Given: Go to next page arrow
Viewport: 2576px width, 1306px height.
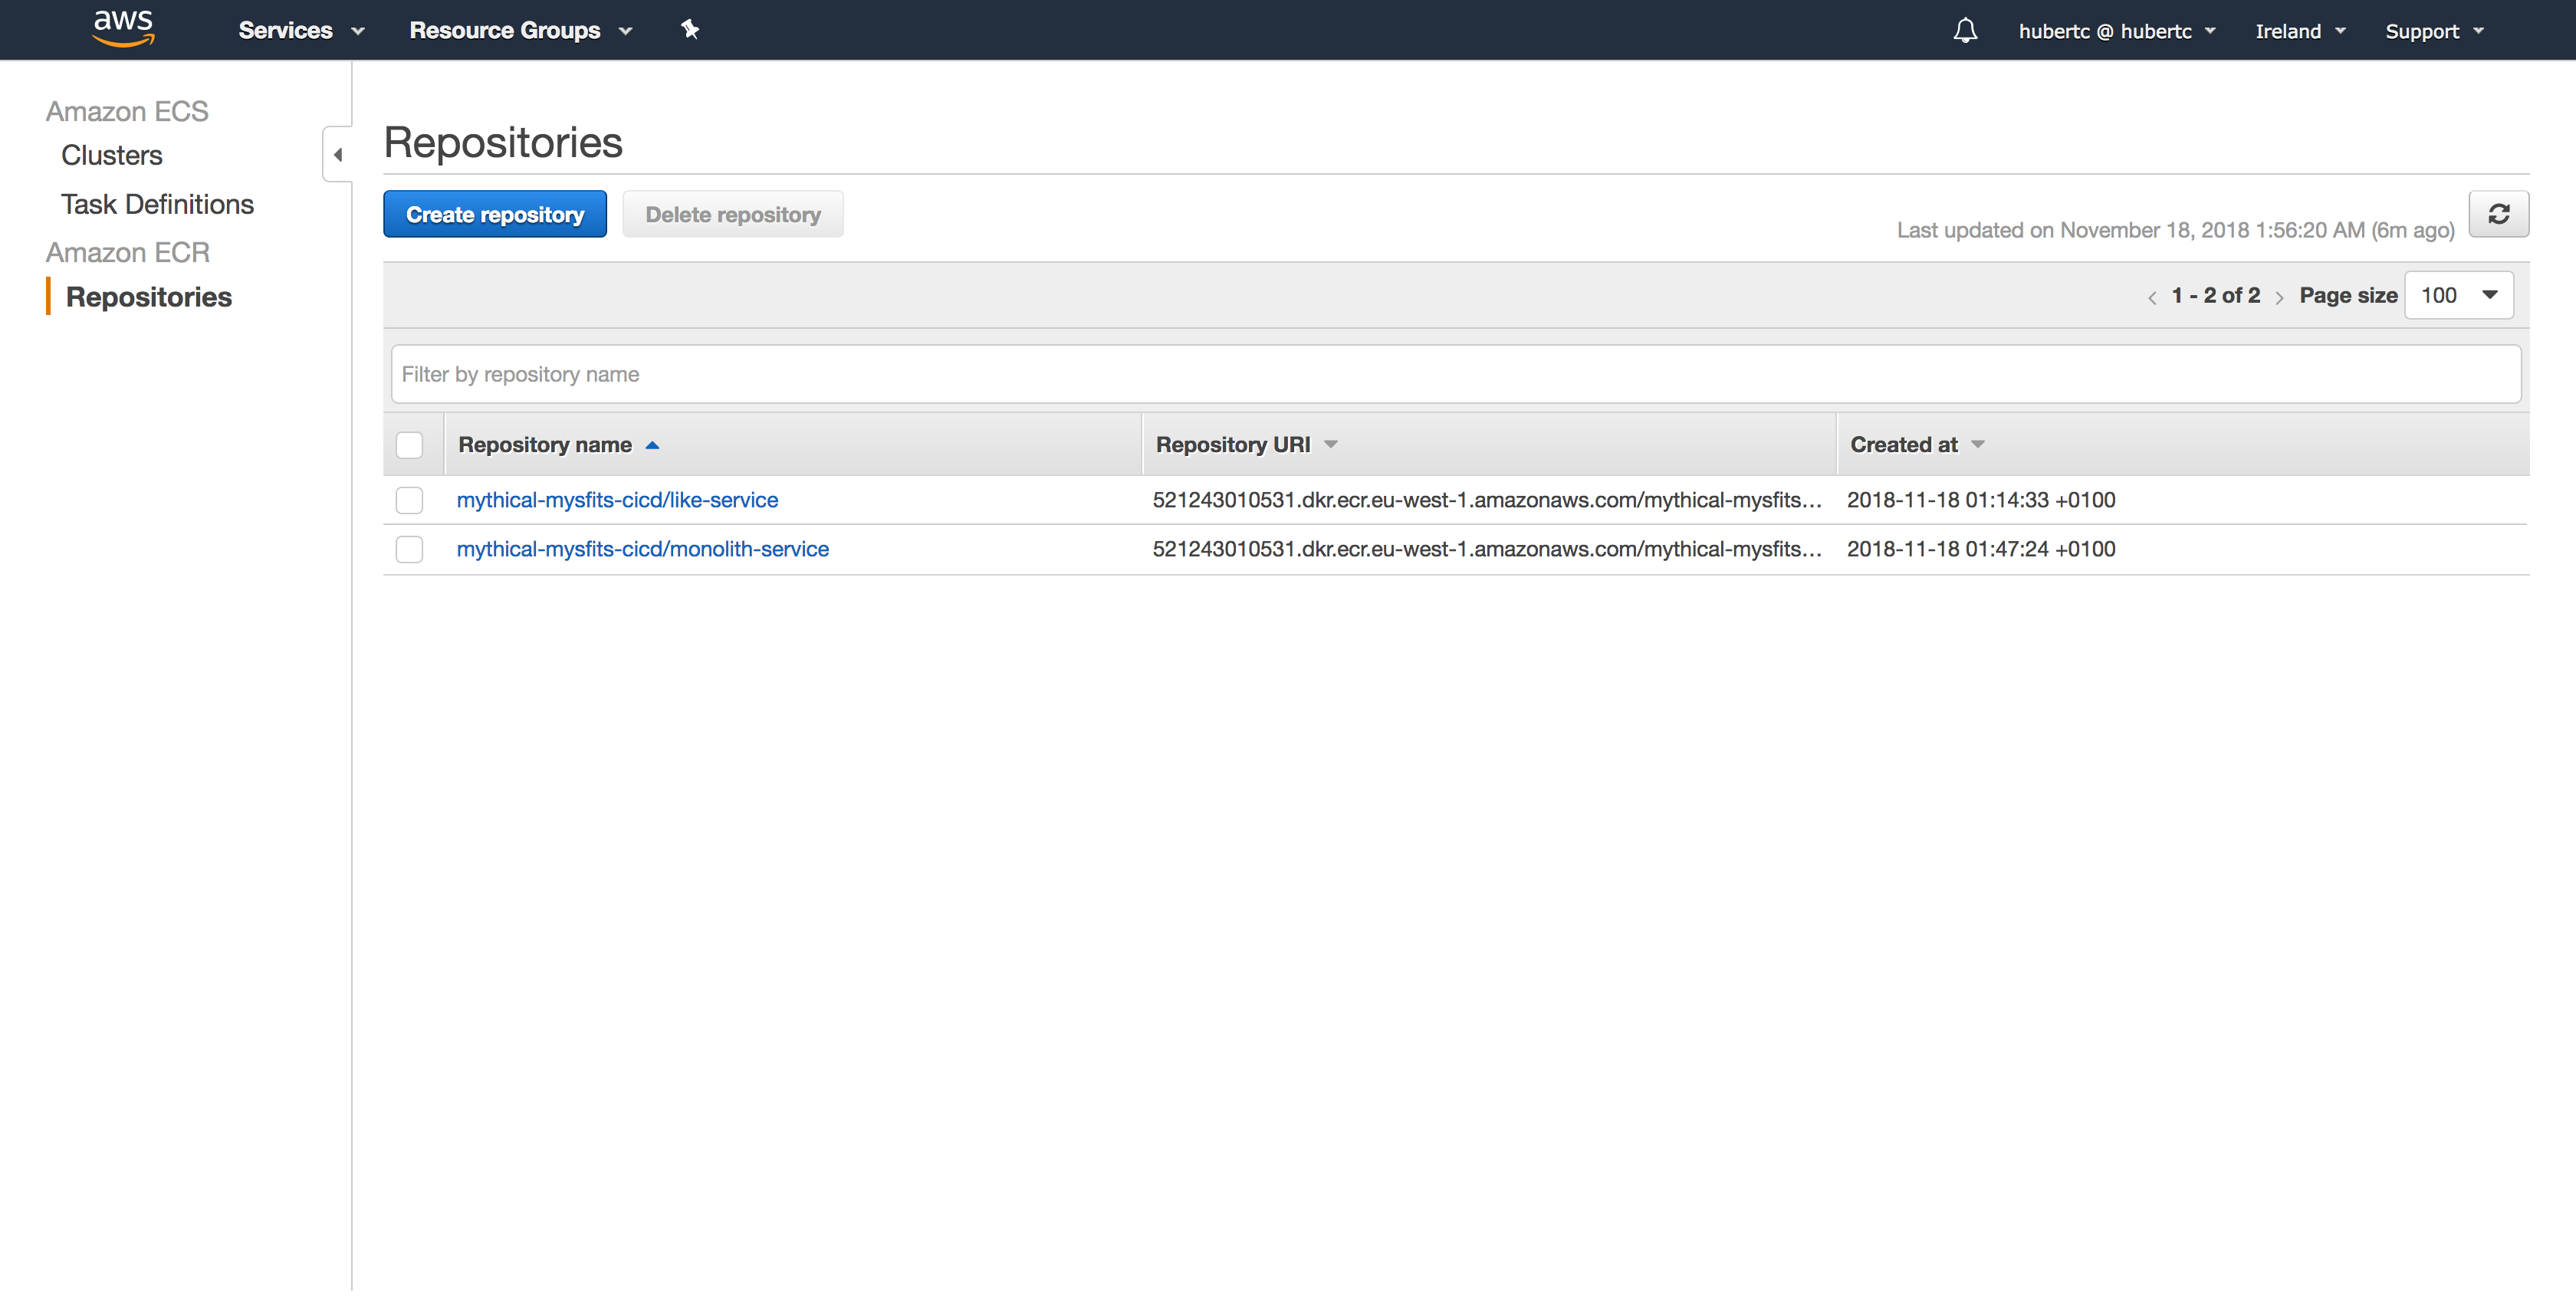Looking at the screenshot, I should pyautogui.click(x=2279, y=297).
